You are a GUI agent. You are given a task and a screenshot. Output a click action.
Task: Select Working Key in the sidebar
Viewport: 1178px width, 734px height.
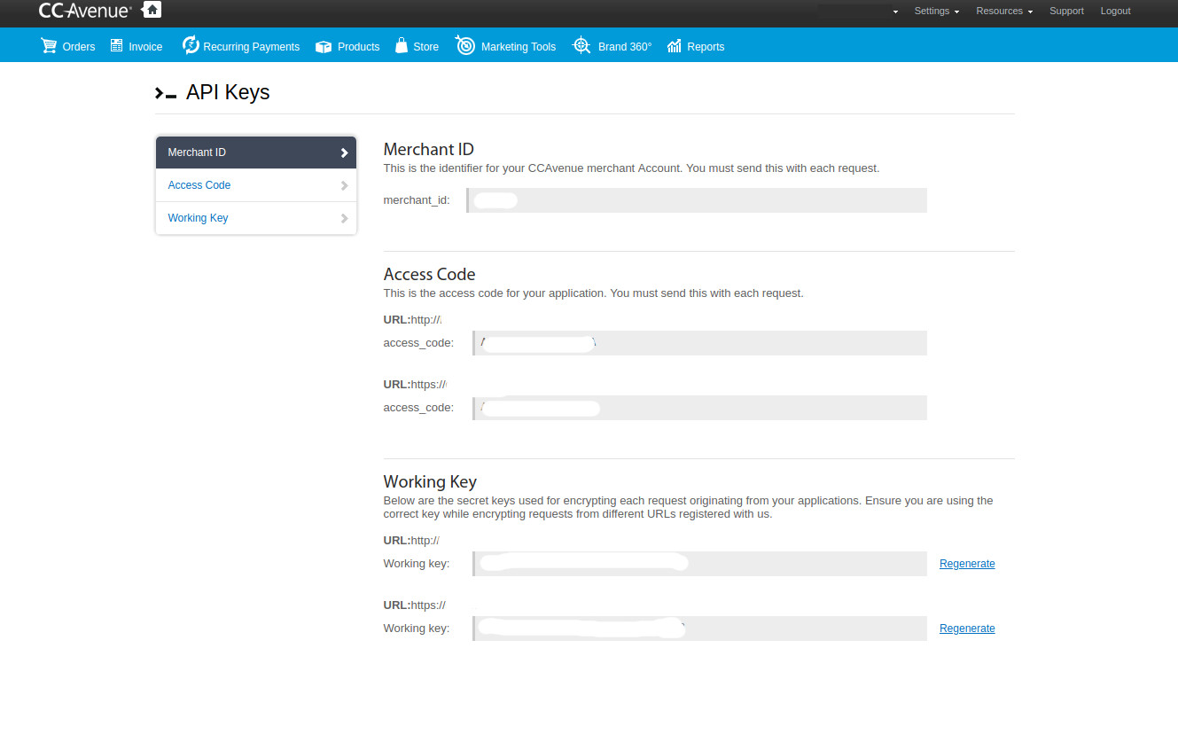coord(256,218)
